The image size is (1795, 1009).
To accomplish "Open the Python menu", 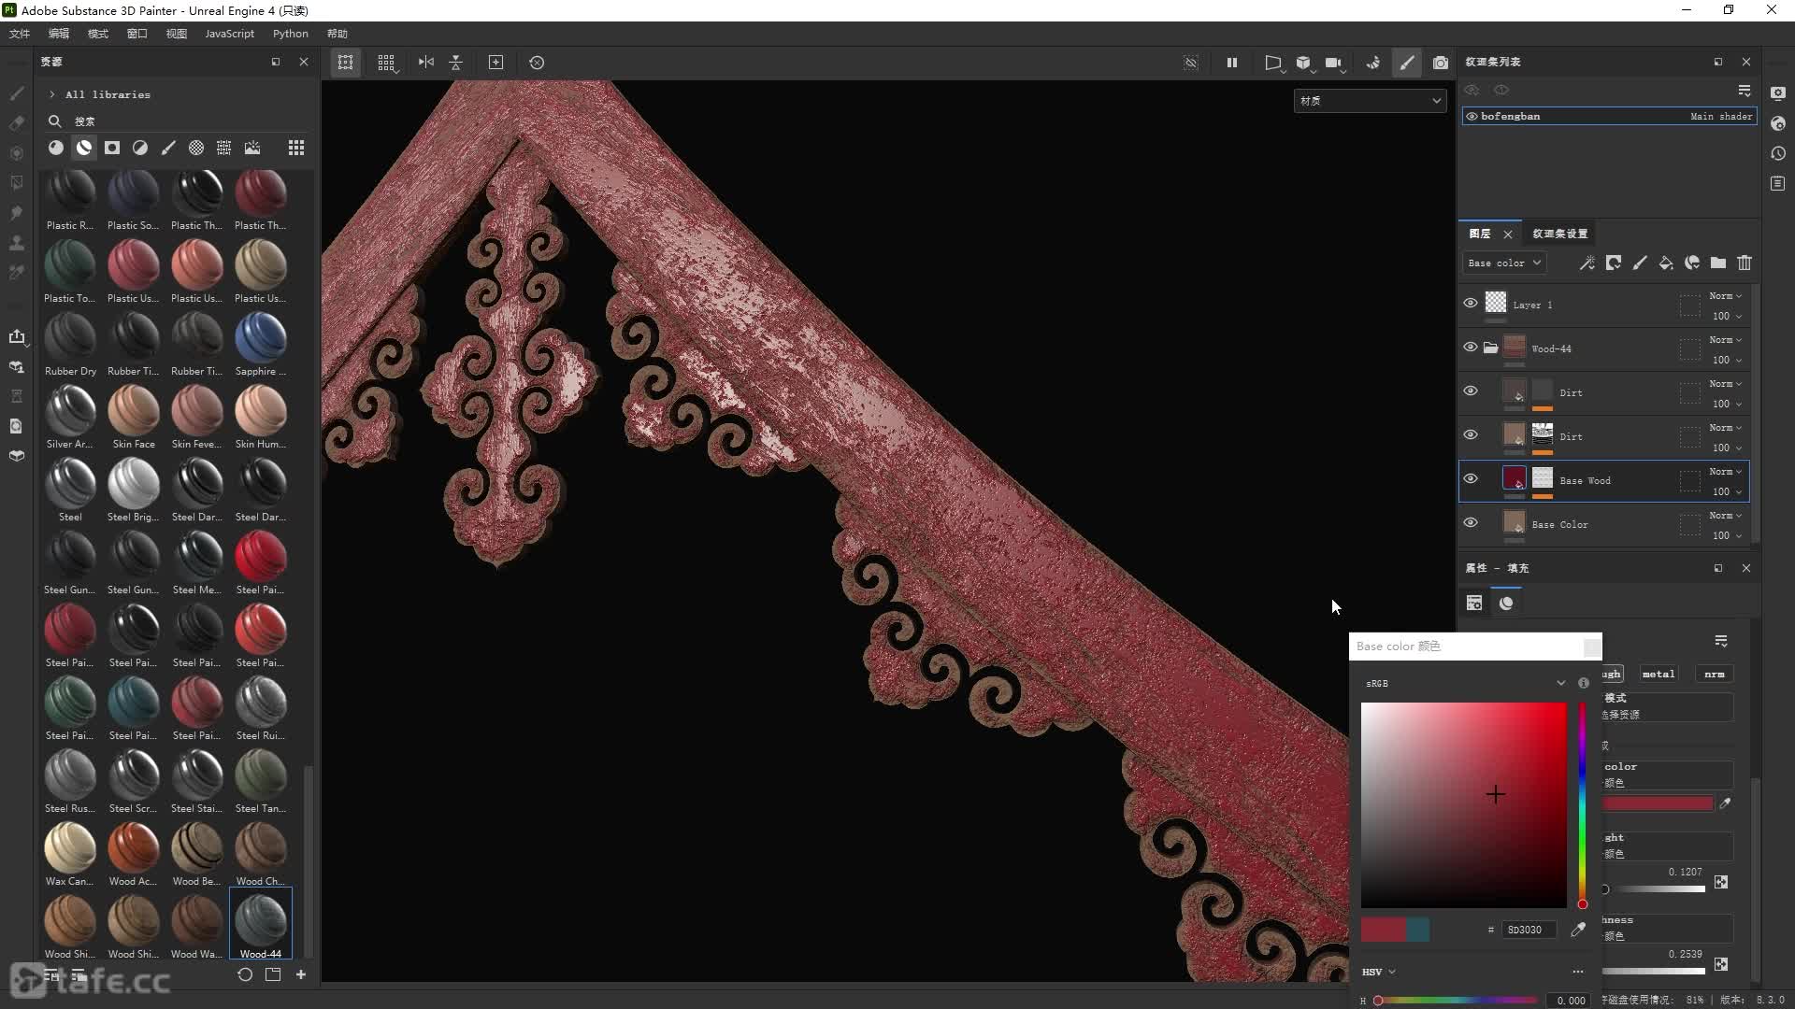I will pos(290,34).
